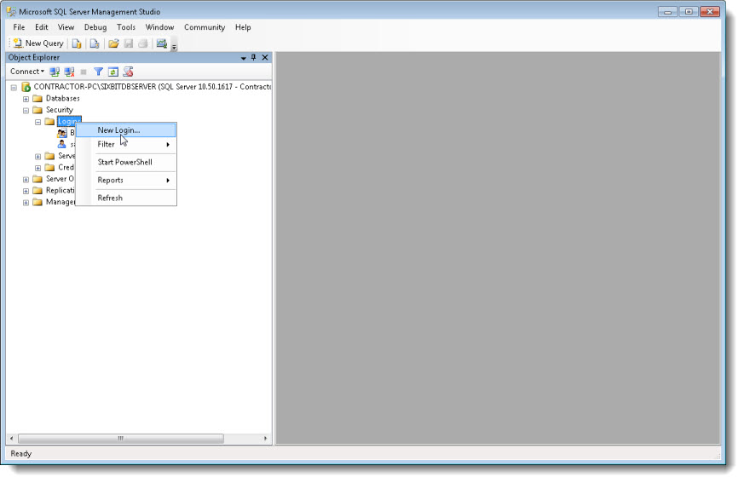The height and width of the screenshot is (483, 744).
Task: Click the Analysis Services query toolbar icon
Action: click(95, 44)
